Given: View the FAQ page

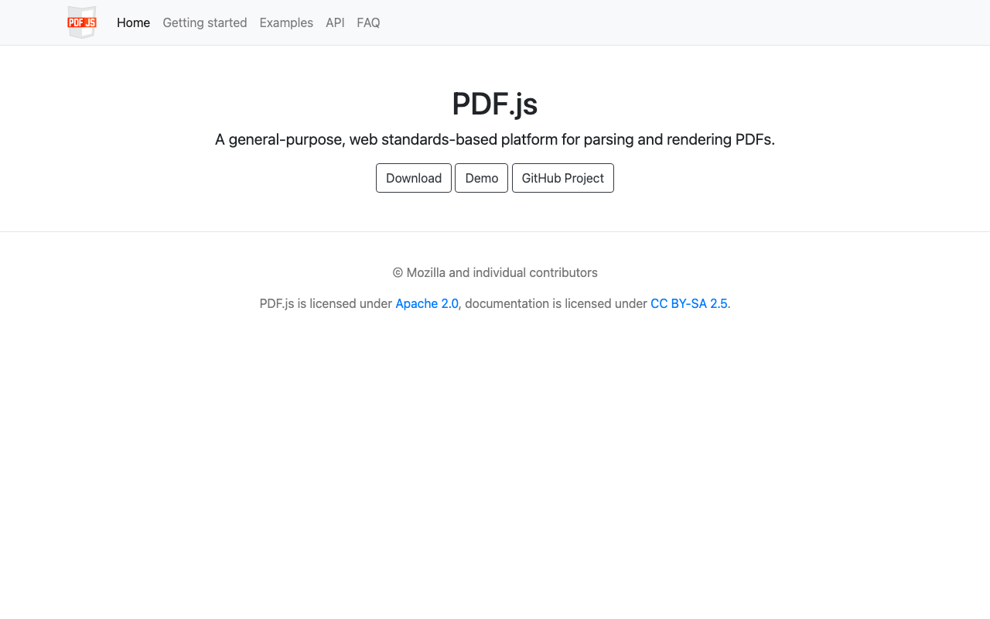Looking at the screenshot, I should point(368,22).
